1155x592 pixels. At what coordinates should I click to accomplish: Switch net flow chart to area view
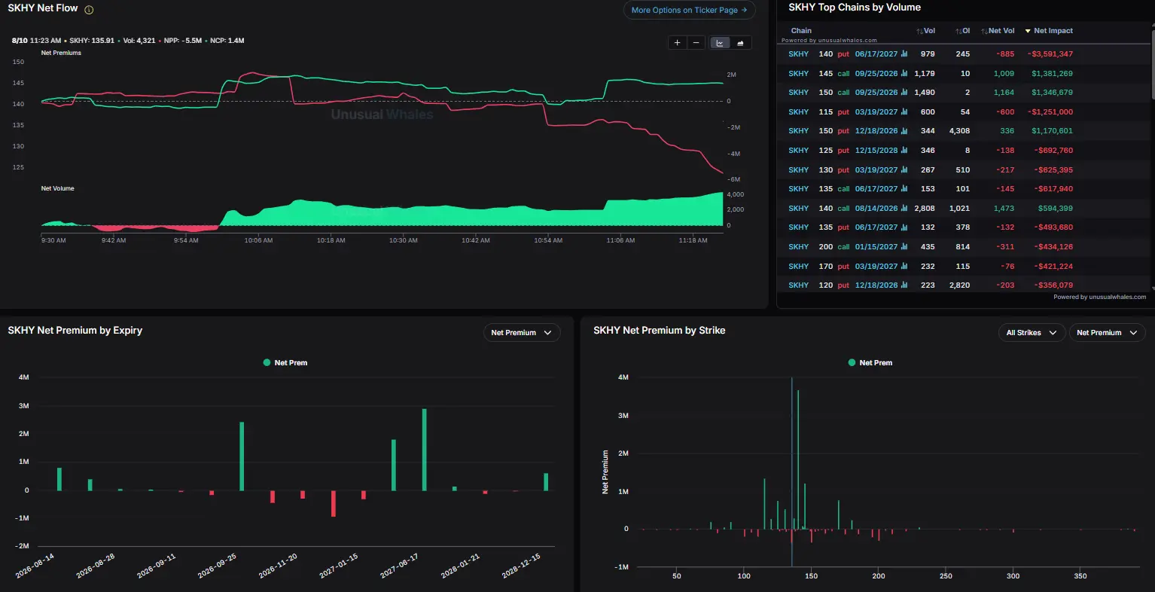pyautogui.click(x=740, y=43)
